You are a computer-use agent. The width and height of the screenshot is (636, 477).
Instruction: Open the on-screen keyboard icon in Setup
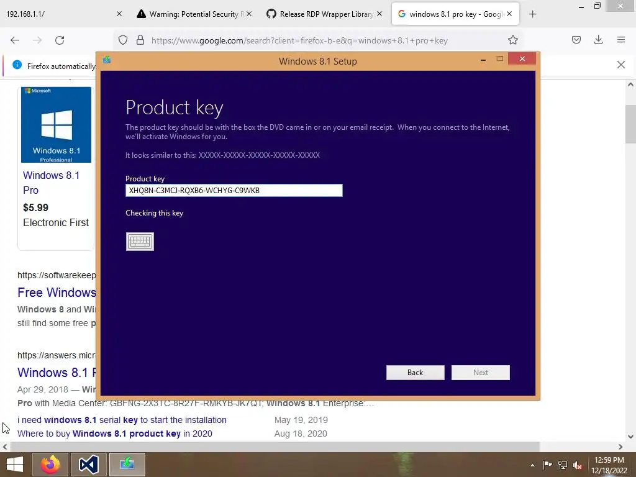click(x=140, y=242)
